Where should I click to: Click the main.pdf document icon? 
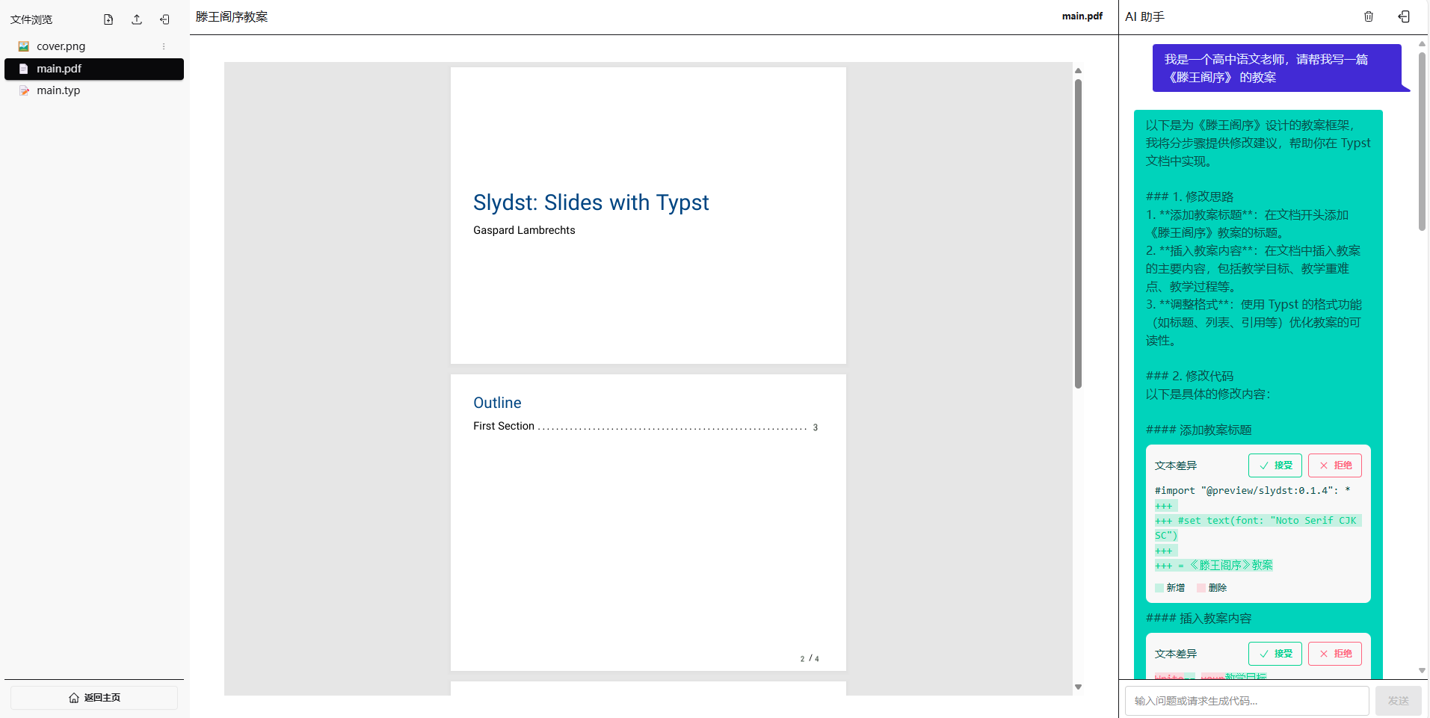tap(24, 69)
